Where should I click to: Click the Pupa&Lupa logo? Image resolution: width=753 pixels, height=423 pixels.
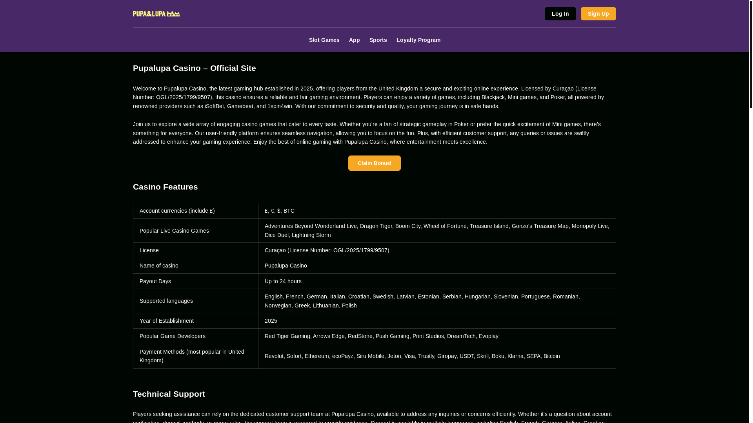click(x=156, y=14)
